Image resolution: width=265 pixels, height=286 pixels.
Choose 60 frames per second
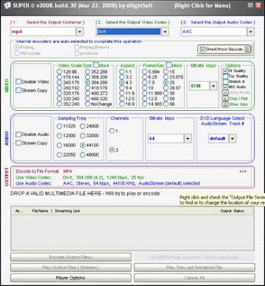pos(166,104)
